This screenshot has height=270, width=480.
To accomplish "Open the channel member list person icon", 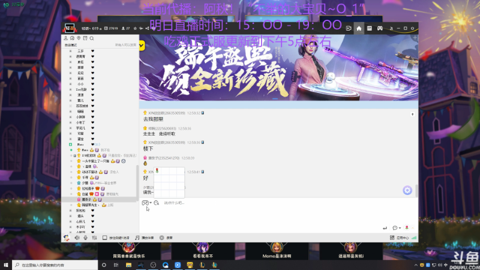I will tap(65, 38).
